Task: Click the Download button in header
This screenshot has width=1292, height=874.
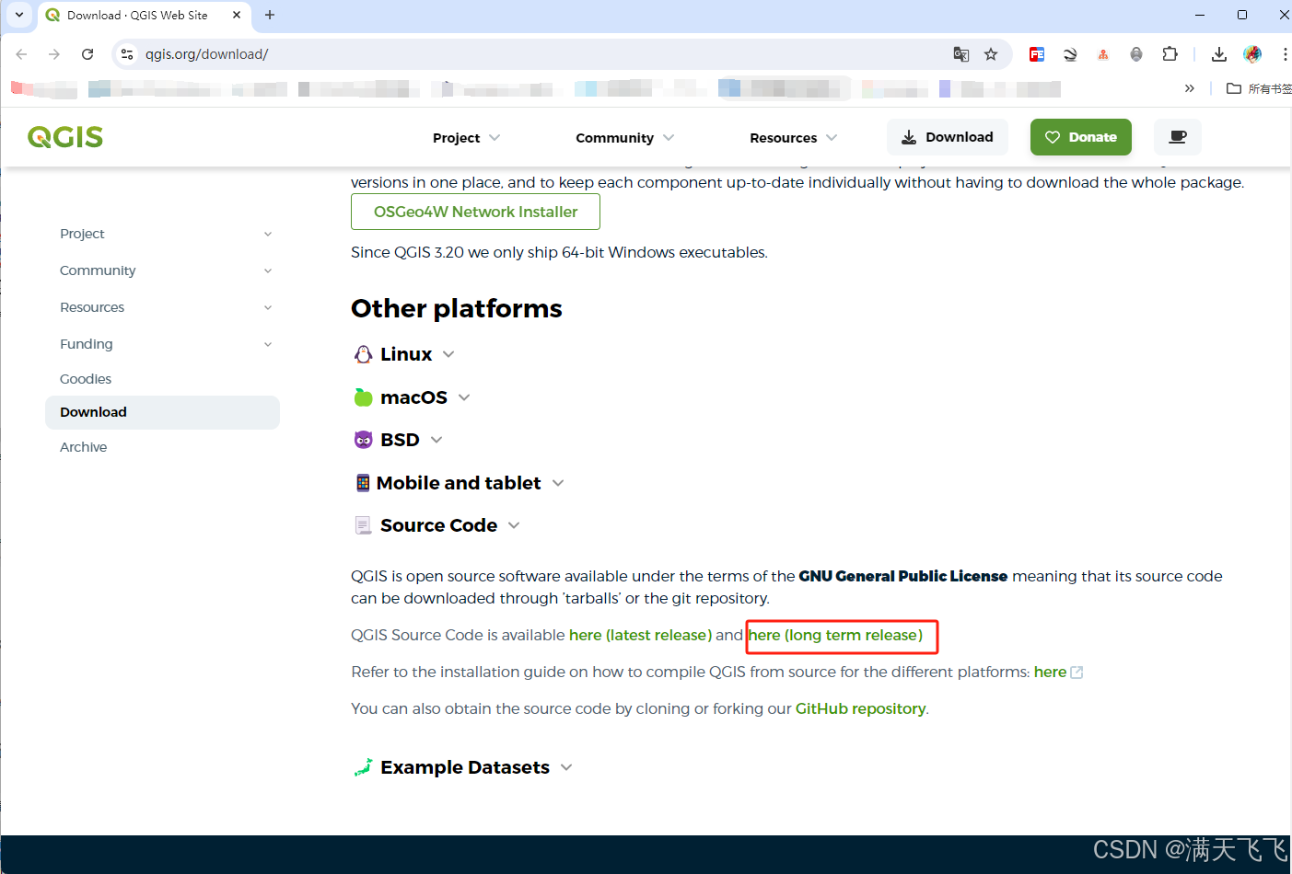Action: click(x=948, y=137)
